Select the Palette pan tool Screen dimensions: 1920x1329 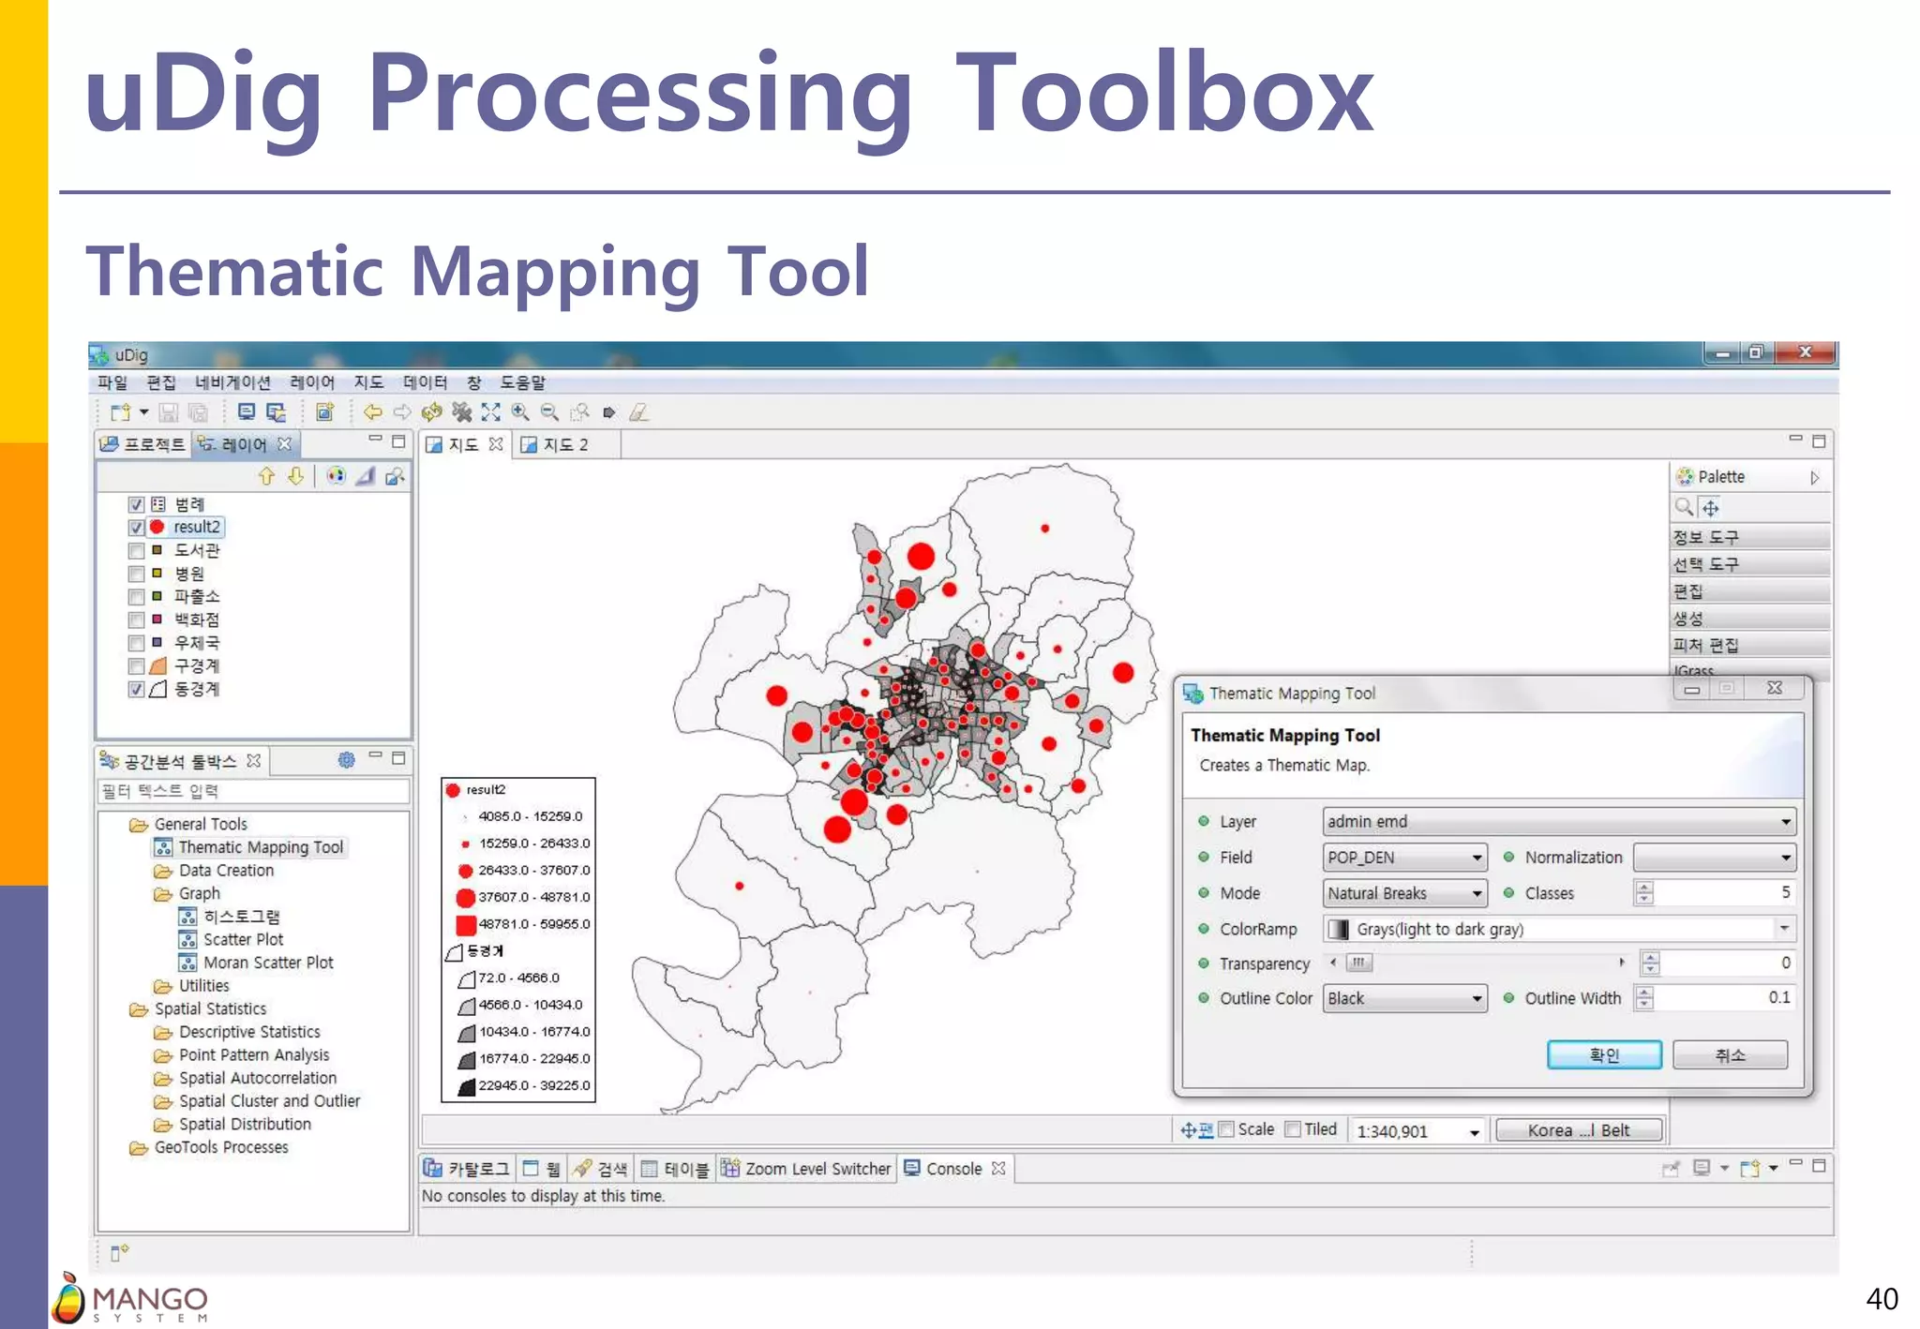(1711, 508)
